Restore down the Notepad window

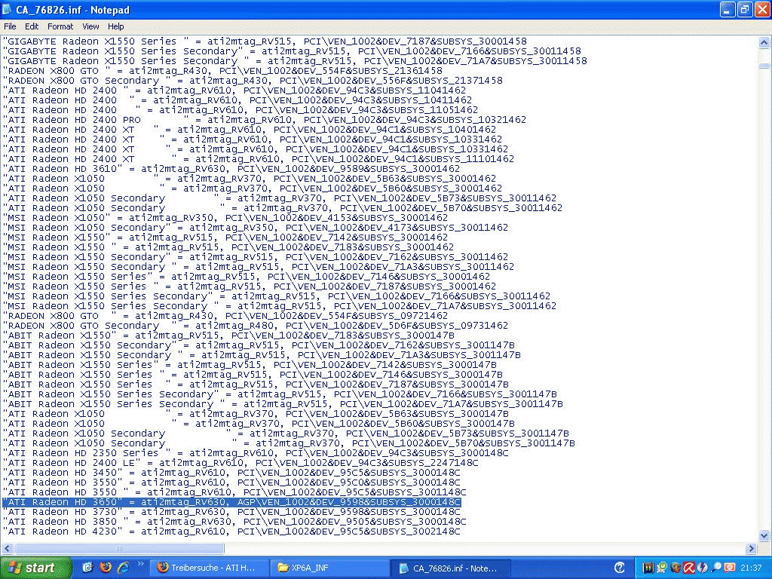point(744,9)
